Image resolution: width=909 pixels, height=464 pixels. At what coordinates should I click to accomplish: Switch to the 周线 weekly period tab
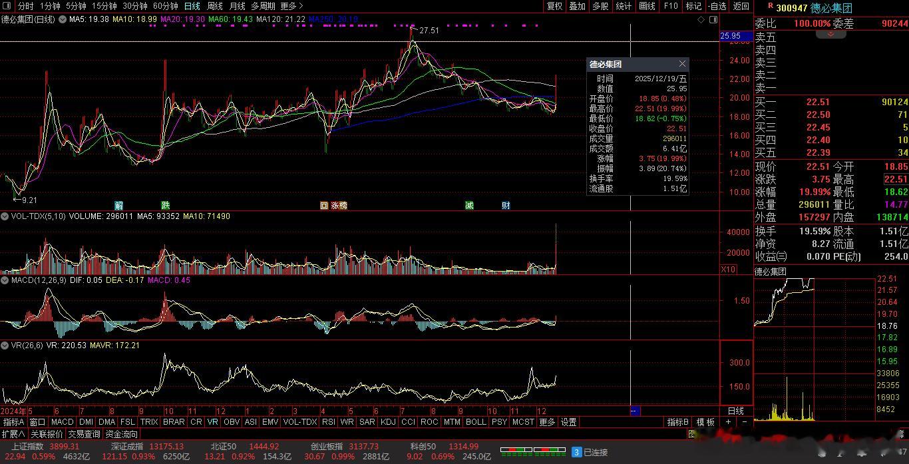coord(214,6)
